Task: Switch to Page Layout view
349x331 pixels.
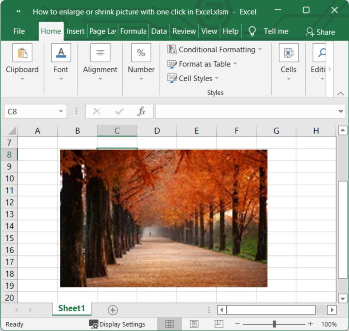Action: (194, 324)
